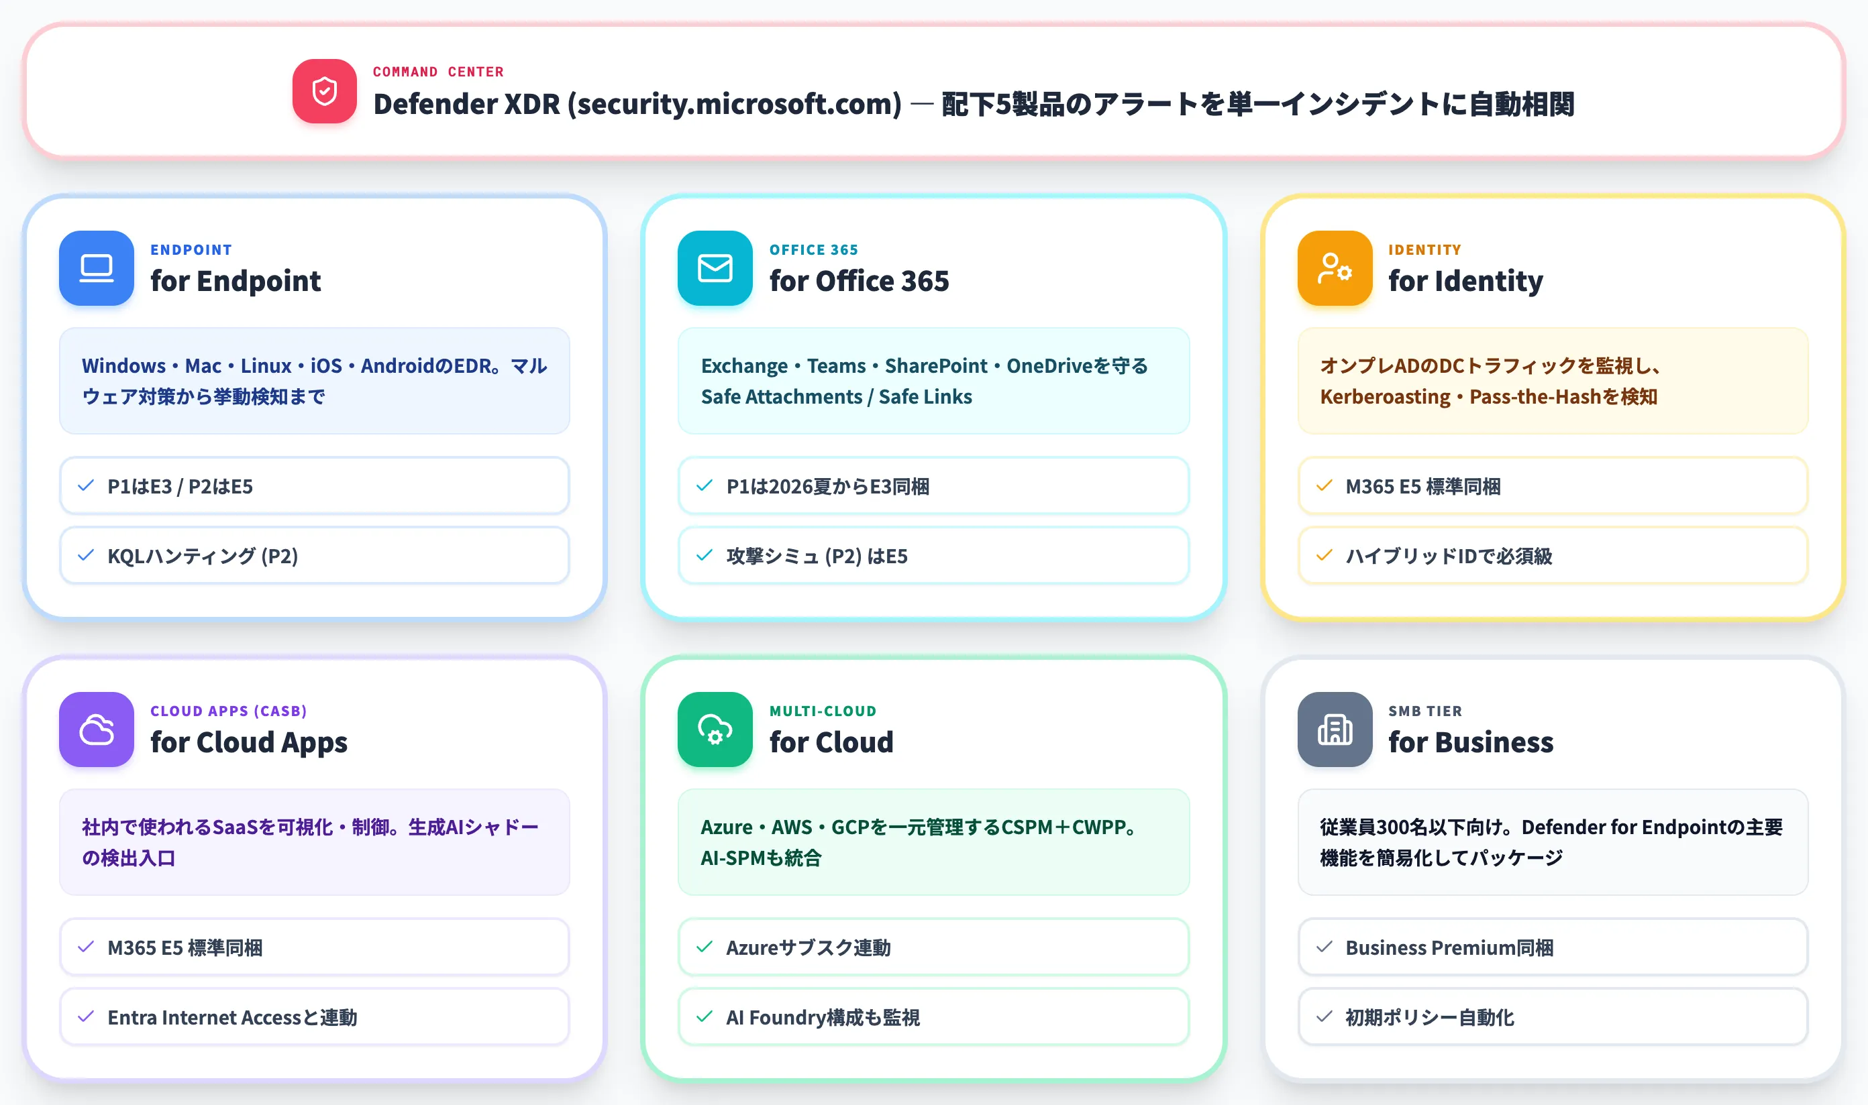Click the checkmark beside P1はE3 / P2はE5

pos(86,485)
